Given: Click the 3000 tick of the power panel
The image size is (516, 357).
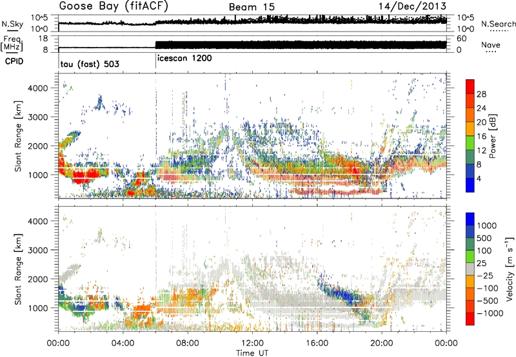Looking at the screenshot, I should [38, 117].
